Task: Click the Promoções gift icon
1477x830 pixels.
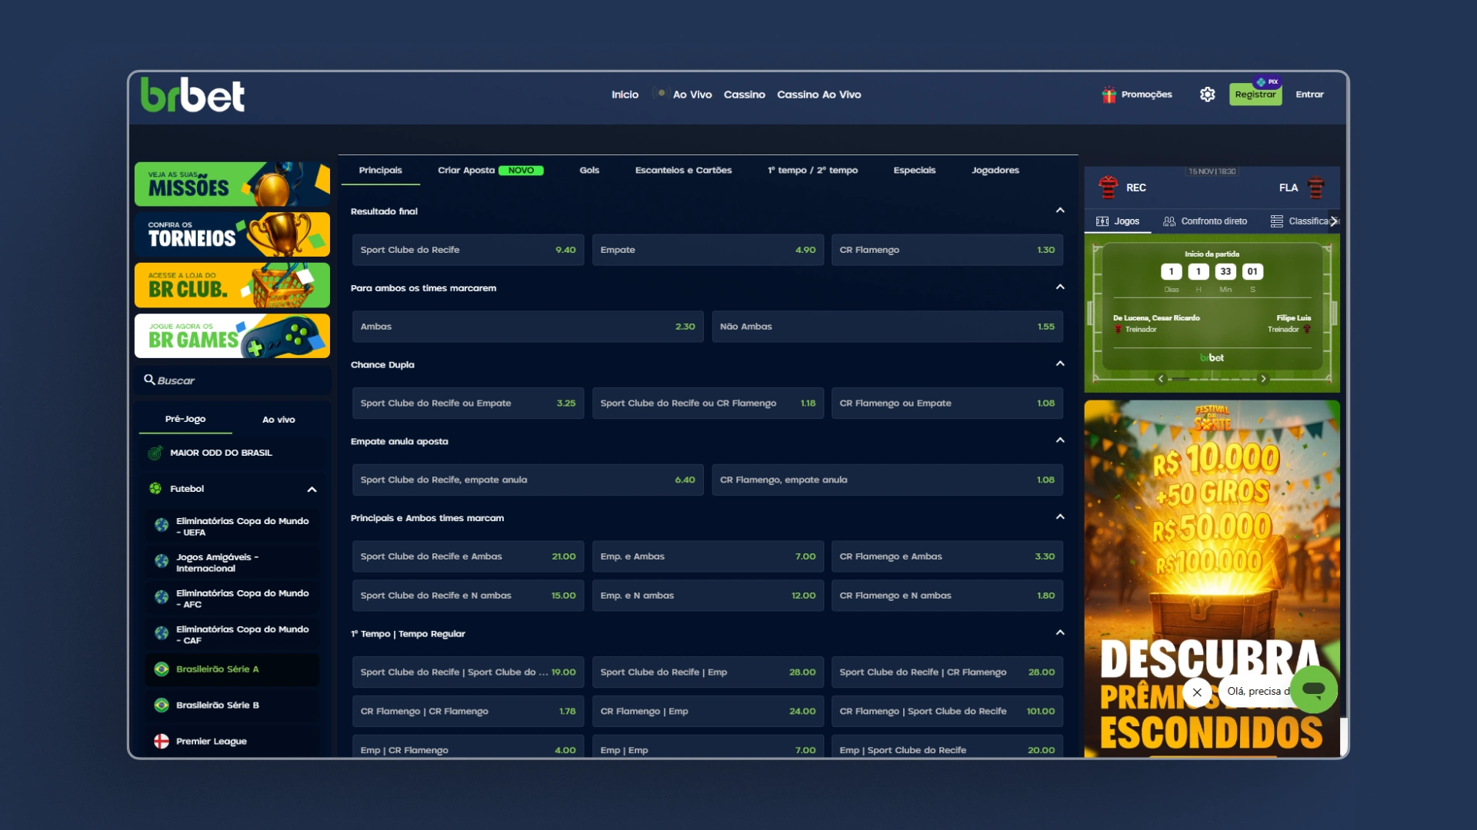Action: [x=1109, y=95]
